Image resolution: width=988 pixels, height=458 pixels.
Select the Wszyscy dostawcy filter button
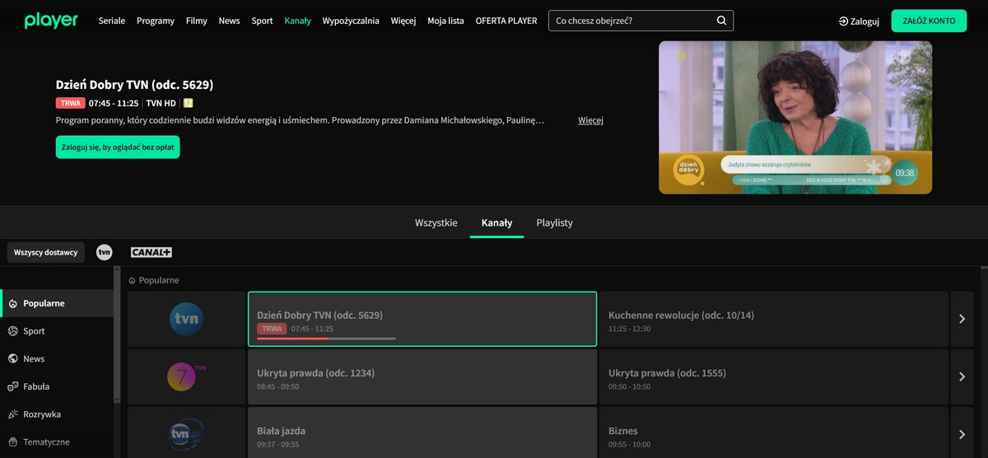click(x=46, y=252)
